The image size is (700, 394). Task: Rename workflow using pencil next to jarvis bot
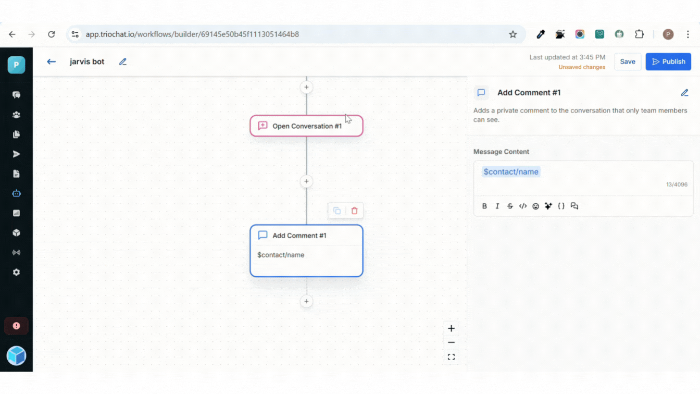123,61
